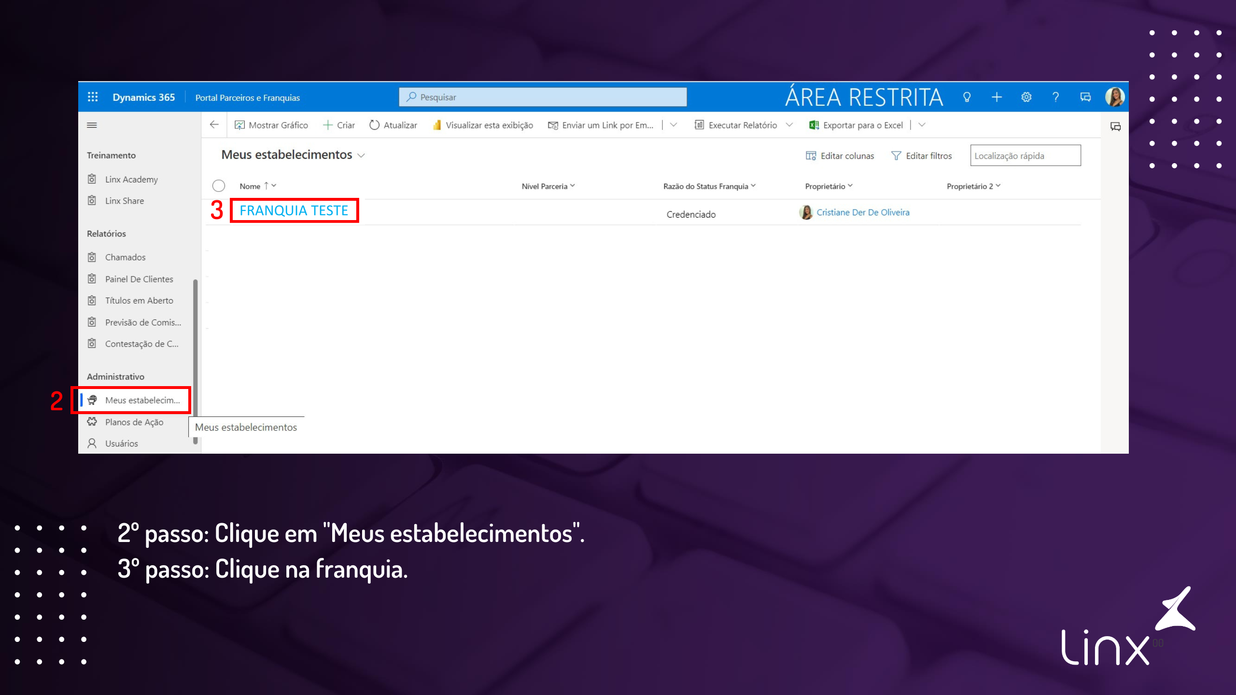The height and width of the screenshot is (695, 1236).
Task: Click the back arrow button
Action: pos(214,125)
